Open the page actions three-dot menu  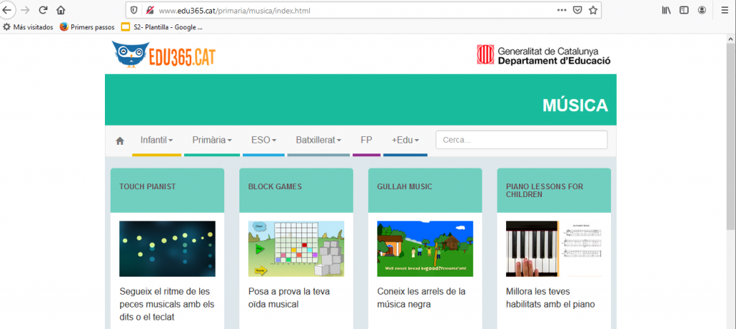[x=561, y=11]
